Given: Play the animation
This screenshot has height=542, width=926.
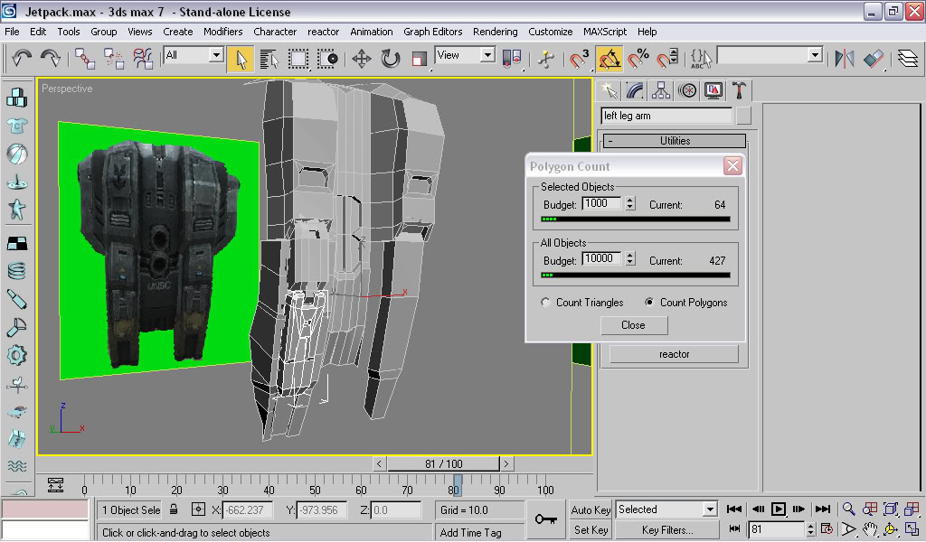Looking at the screenshot, I should point(779,509).
